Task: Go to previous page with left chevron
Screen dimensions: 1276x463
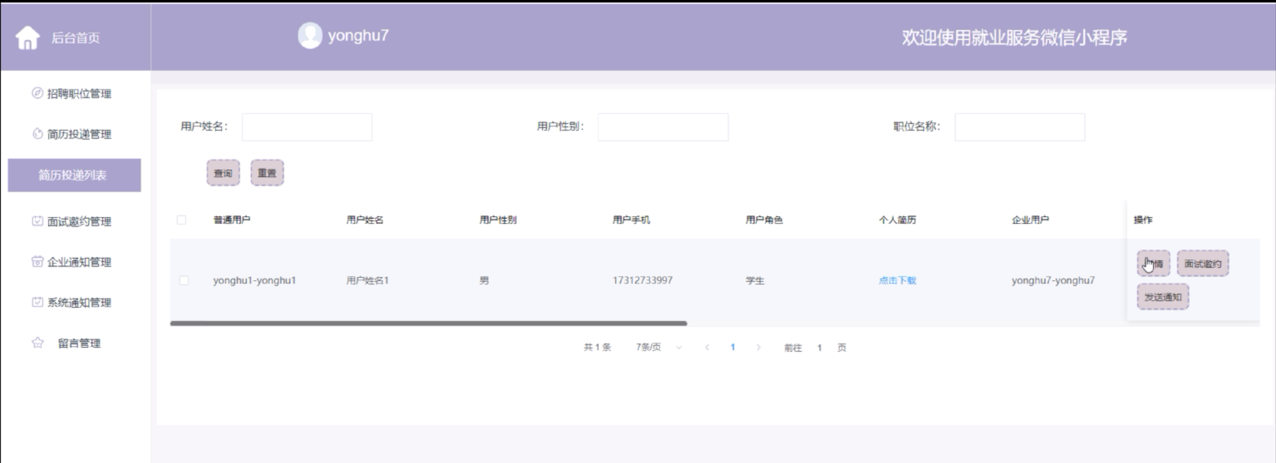Action: tap(707, 347)
